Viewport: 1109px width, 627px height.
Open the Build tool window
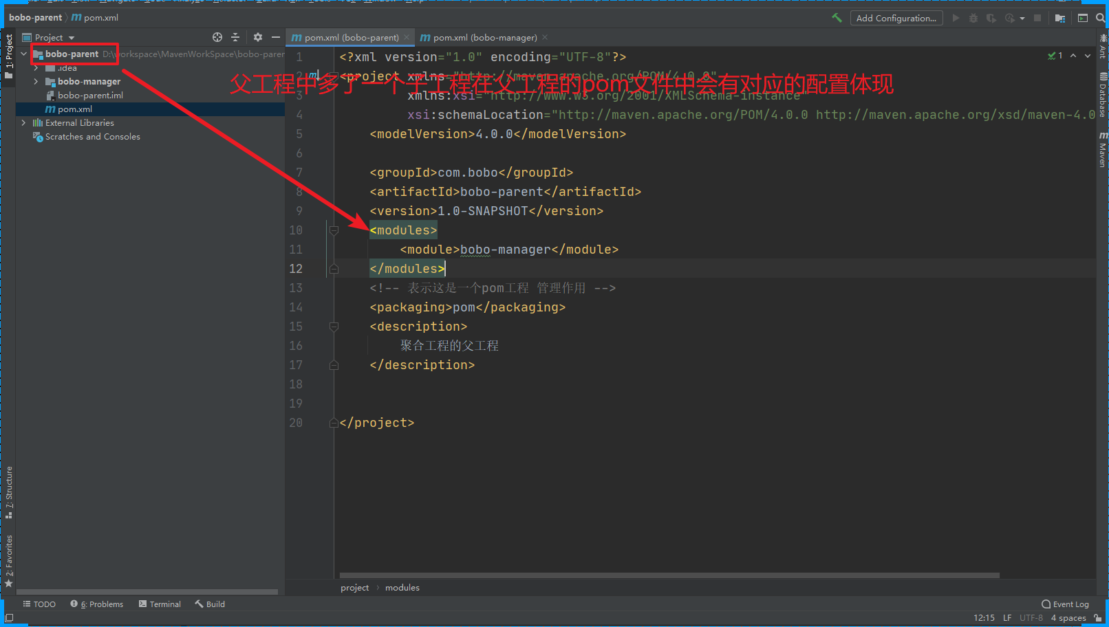(x=210, y=604)
